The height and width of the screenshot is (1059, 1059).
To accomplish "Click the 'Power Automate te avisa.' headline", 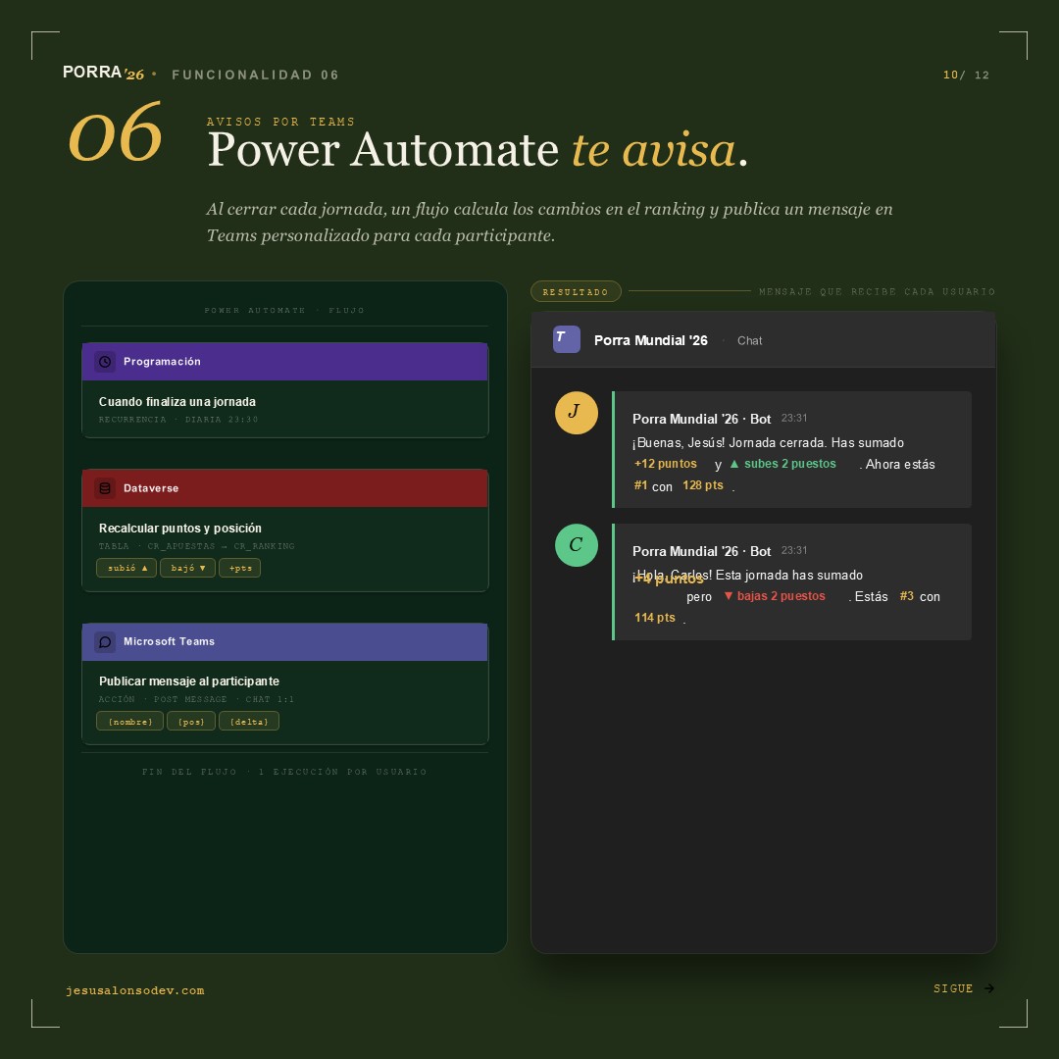I will coord(478,149).
